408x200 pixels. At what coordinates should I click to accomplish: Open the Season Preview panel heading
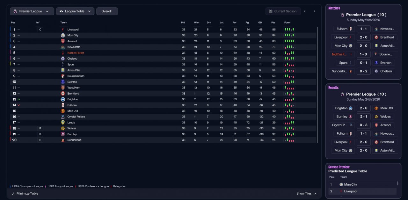pyautogui.click(x=339, y=167)
